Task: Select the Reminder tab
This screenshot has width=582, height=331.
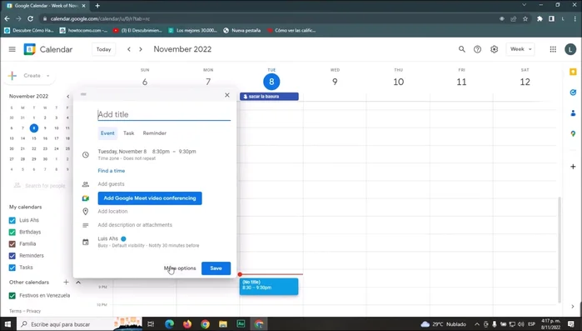Action: (154, 133)
